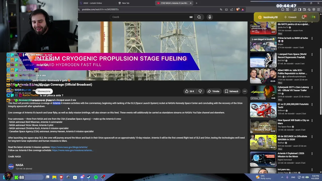Show hidden system tray icons chevron

point(282,177)
